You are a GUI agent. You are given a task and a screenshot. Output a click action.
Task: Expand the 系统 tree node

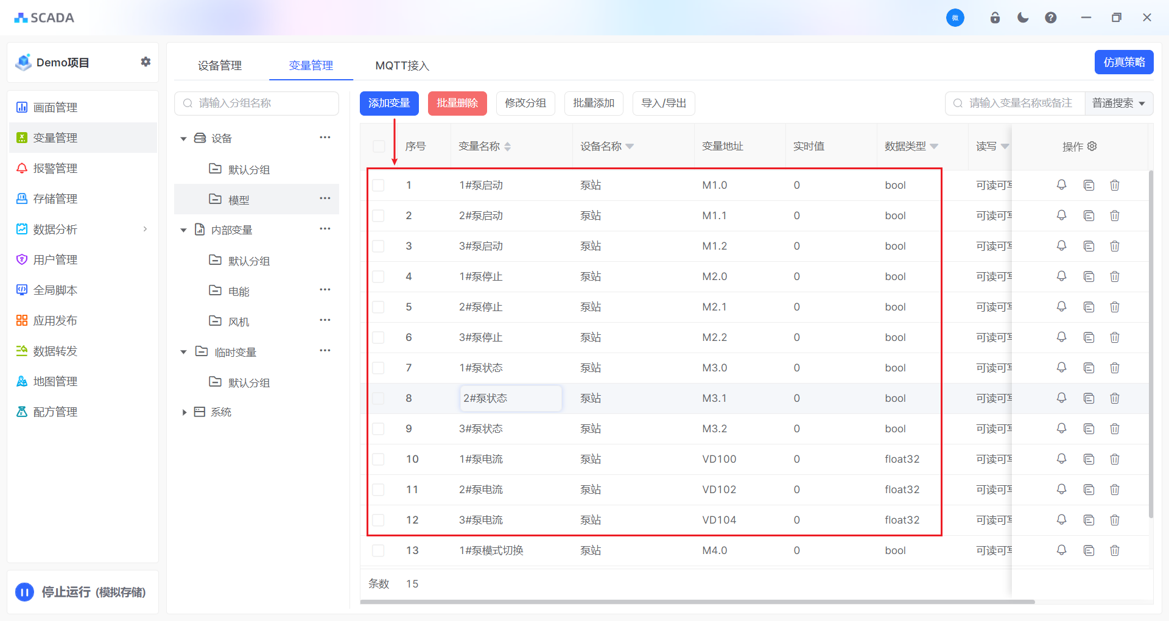click(184, 412)
